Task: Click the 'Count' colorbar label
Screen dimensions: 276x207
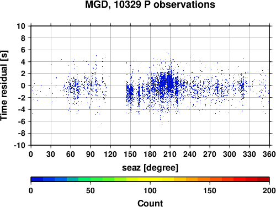Action: (150, 204)
